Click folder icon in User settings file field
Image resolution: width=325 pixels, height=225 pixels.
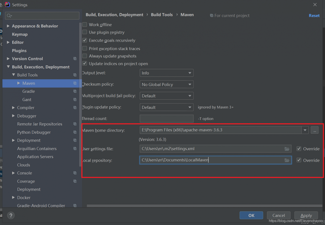tap(287, 149)
